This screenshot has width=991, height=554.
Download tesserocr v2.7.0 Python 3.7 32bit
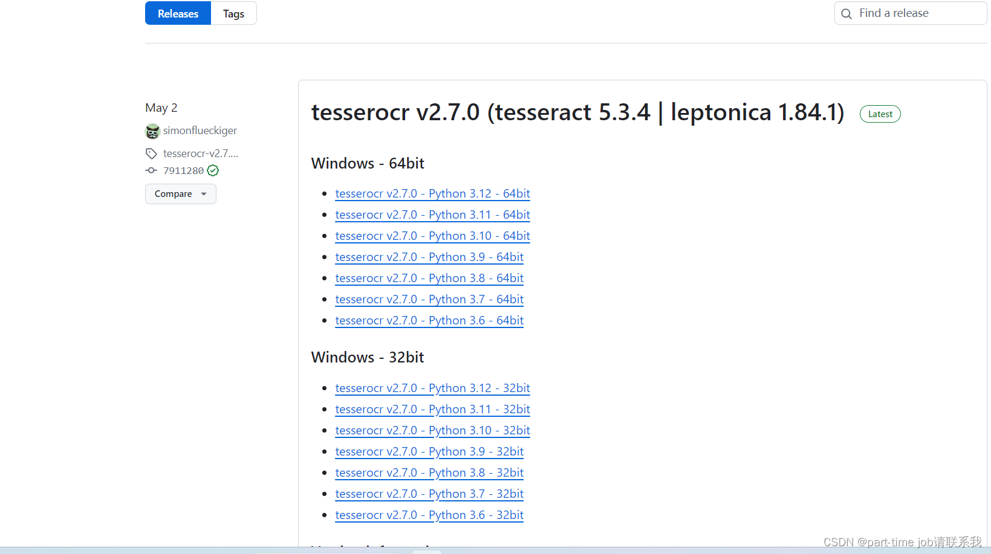pyautogui.click(x=429, y=494)
